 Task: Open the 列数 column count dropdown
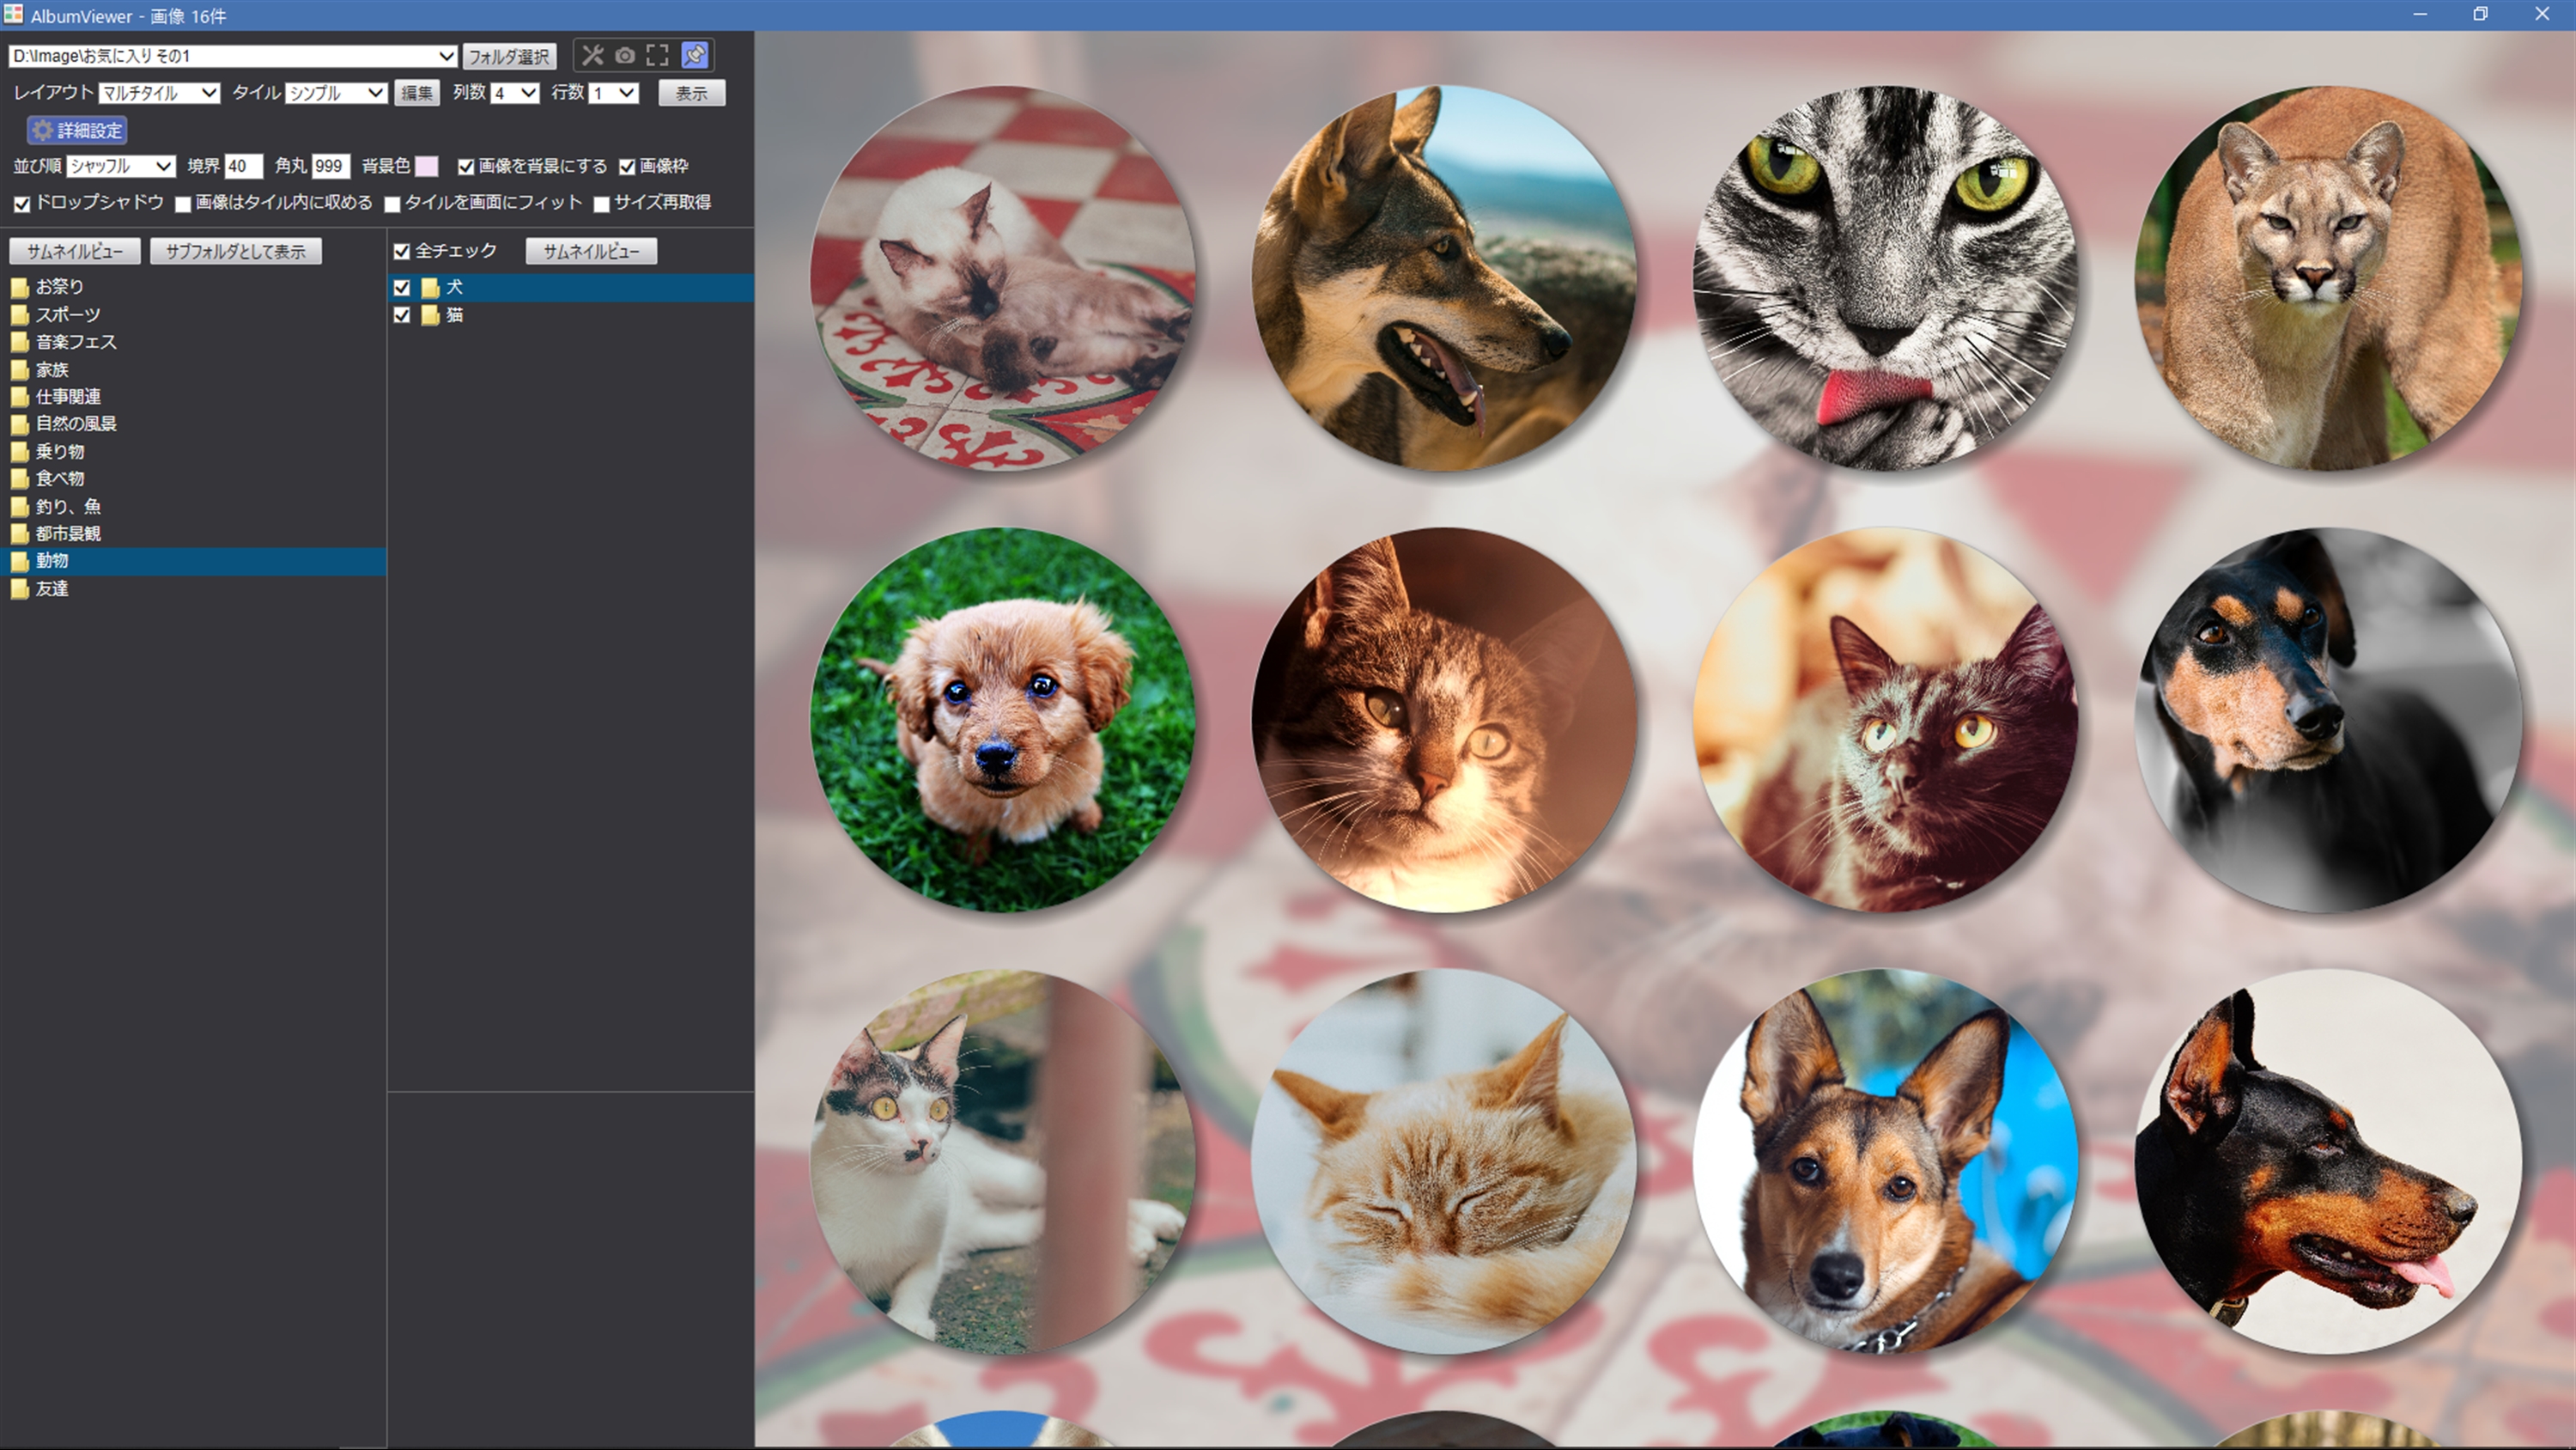coord(515,93)
